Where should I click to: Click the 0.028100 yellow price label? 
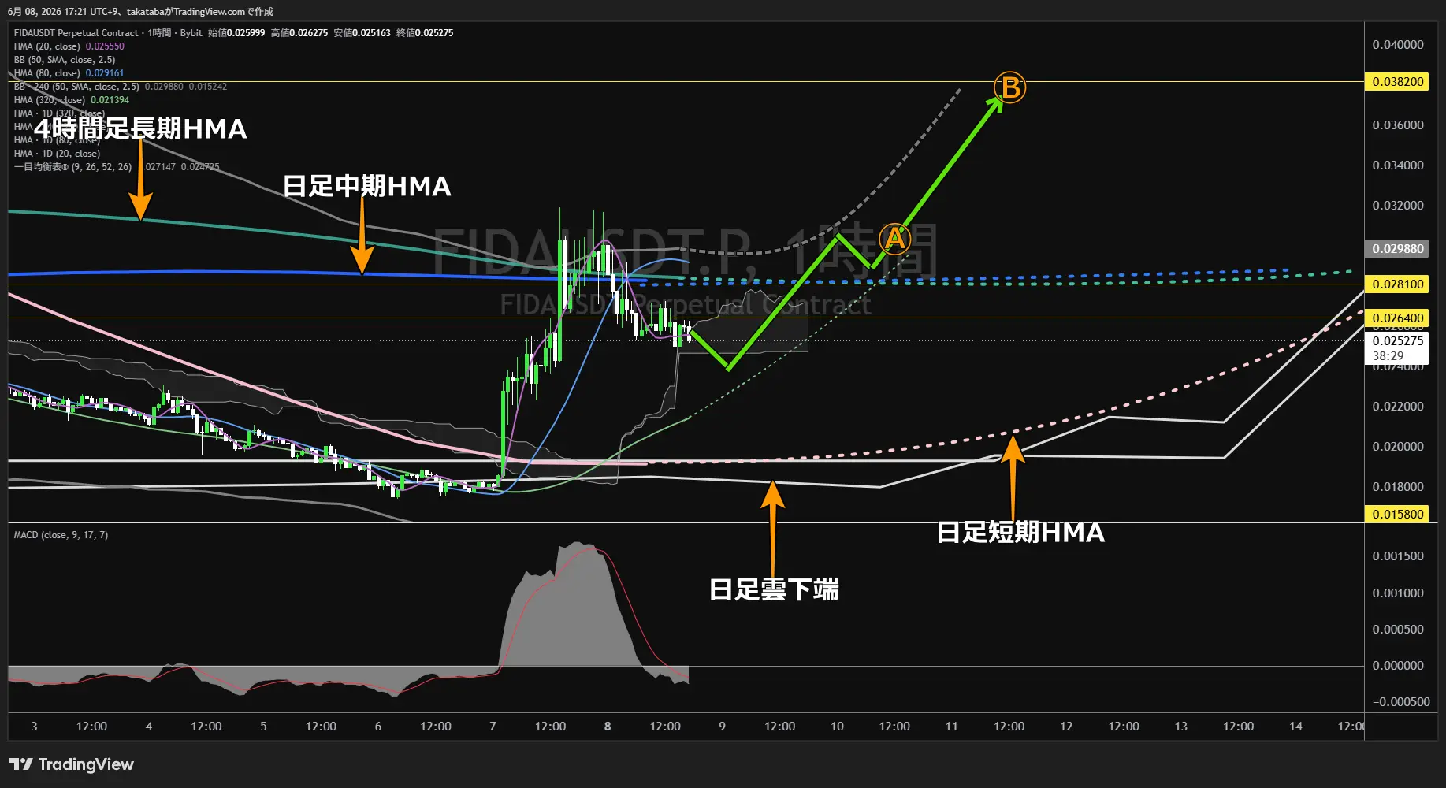pyautogui.click(x=1398, y=284)
